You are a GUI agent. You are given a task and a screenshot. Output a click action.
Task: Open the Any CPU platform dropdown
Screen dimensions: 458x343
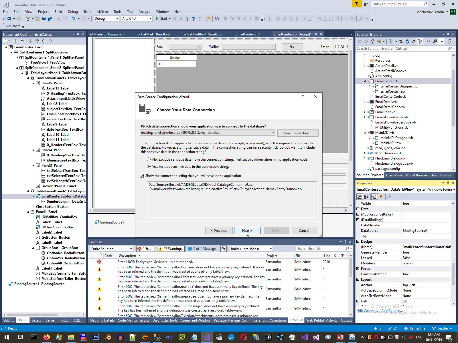pyautogui.click(x=151, y=19)
